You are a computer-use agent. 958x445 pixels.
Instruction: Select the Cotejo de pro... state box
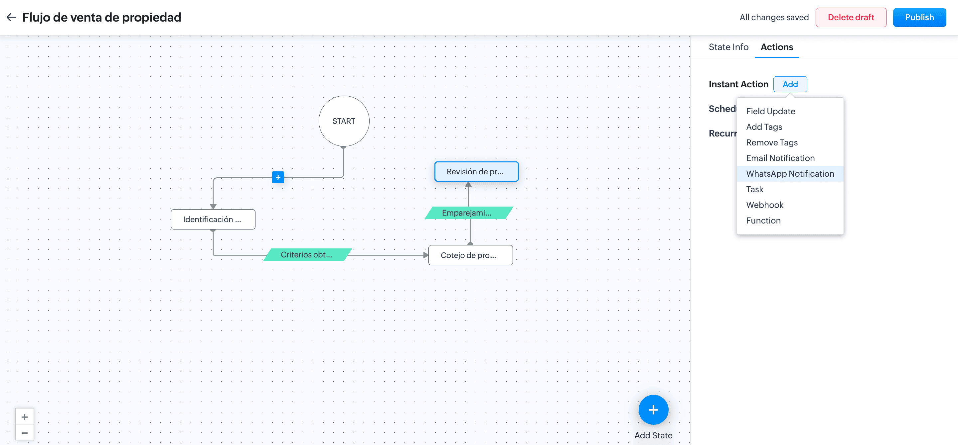pos(470,255)
